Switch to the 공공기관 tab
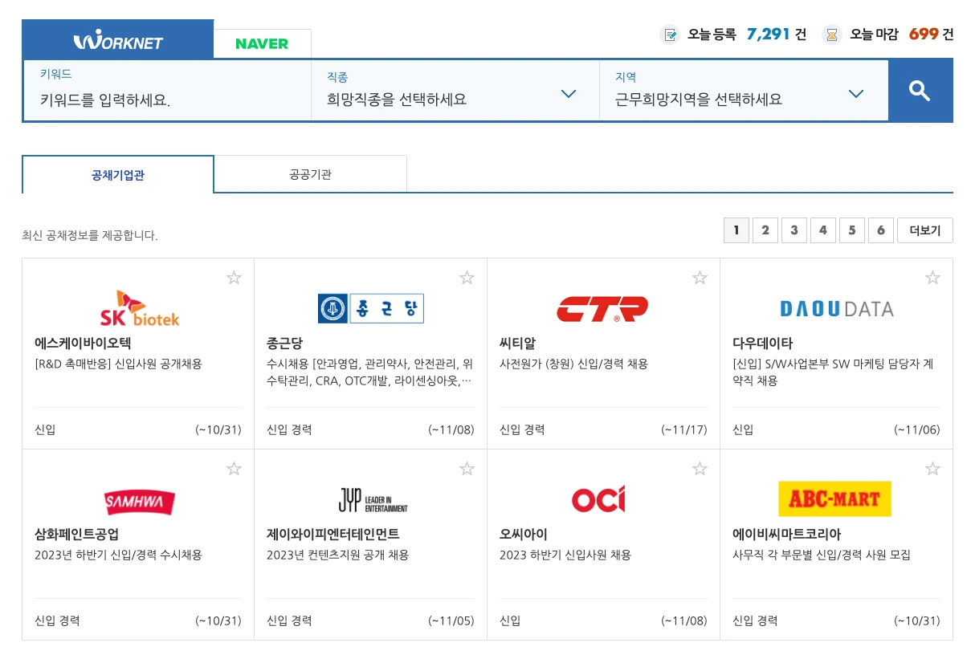The width and height of the screenshot is (971, 659). 310,173
